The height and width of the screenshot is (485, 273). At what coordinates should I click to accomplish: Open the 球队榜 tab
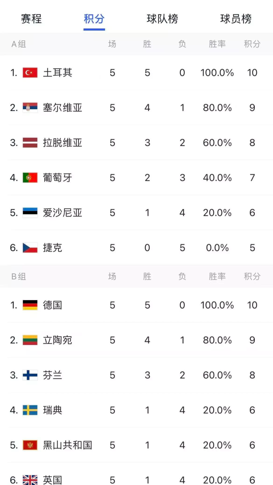coord(162,19)
